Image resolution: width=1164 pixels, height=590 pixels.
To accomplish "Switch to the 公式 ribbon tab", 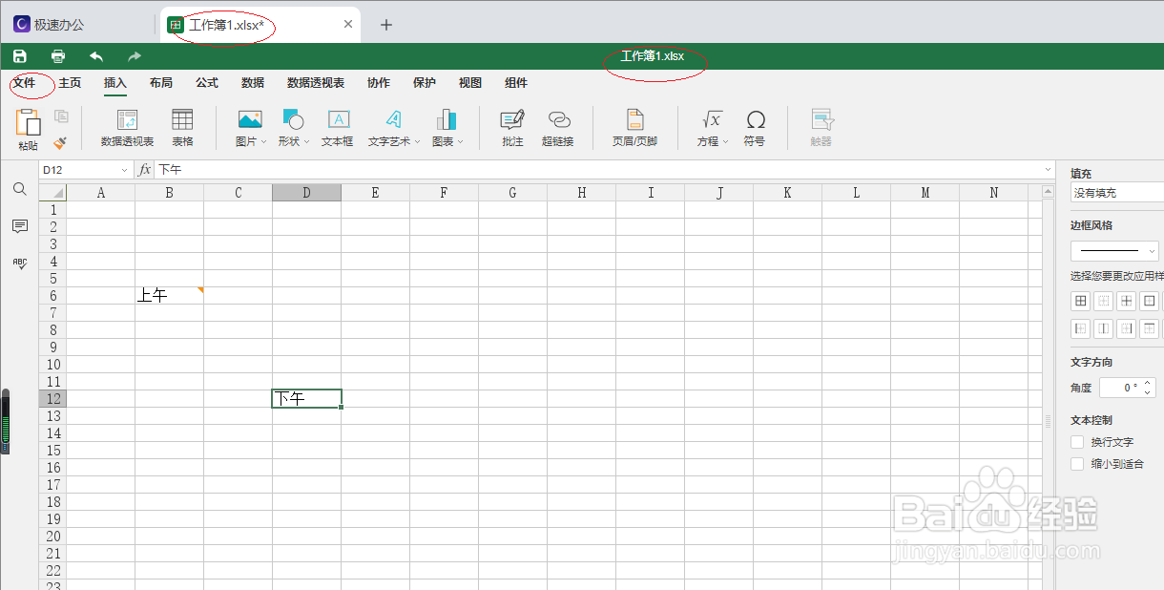I will point(206,83).
